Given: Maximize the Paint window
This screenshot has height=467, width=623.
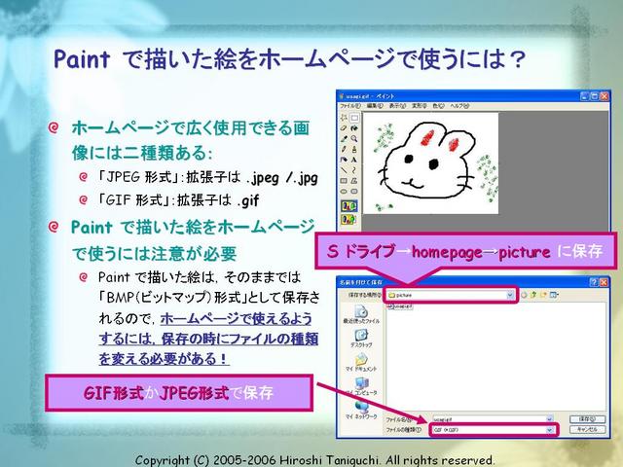Looking at the screenshot, I should [x=594, y=96].
